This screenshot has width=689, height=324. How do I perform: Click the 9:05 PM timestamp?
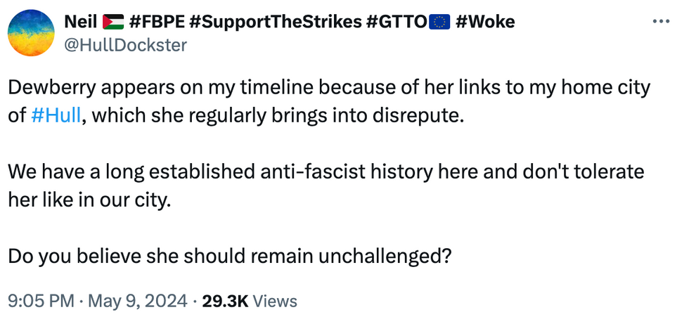click(41, 302)
